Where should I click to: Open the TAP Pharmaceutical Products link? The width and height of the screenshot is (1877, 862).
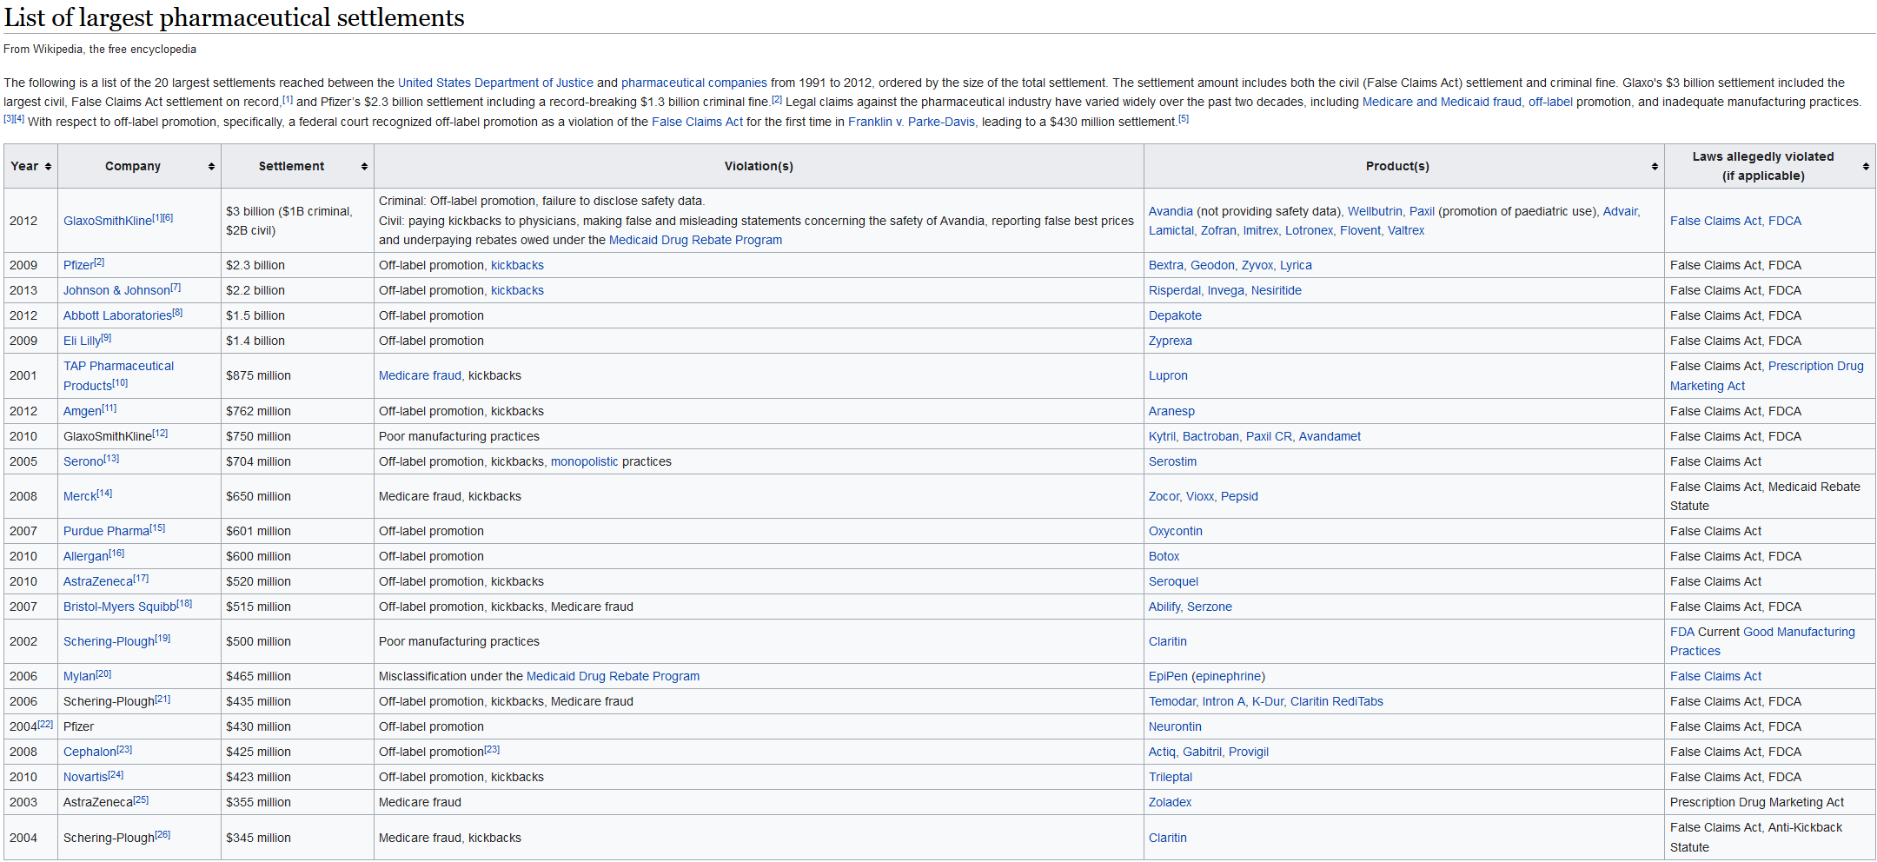pos(118,375)
